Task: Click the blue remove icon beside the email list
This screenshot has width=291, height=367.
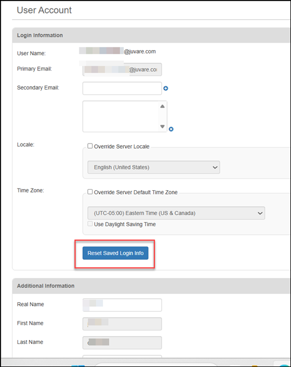Action: coord(171,129)
